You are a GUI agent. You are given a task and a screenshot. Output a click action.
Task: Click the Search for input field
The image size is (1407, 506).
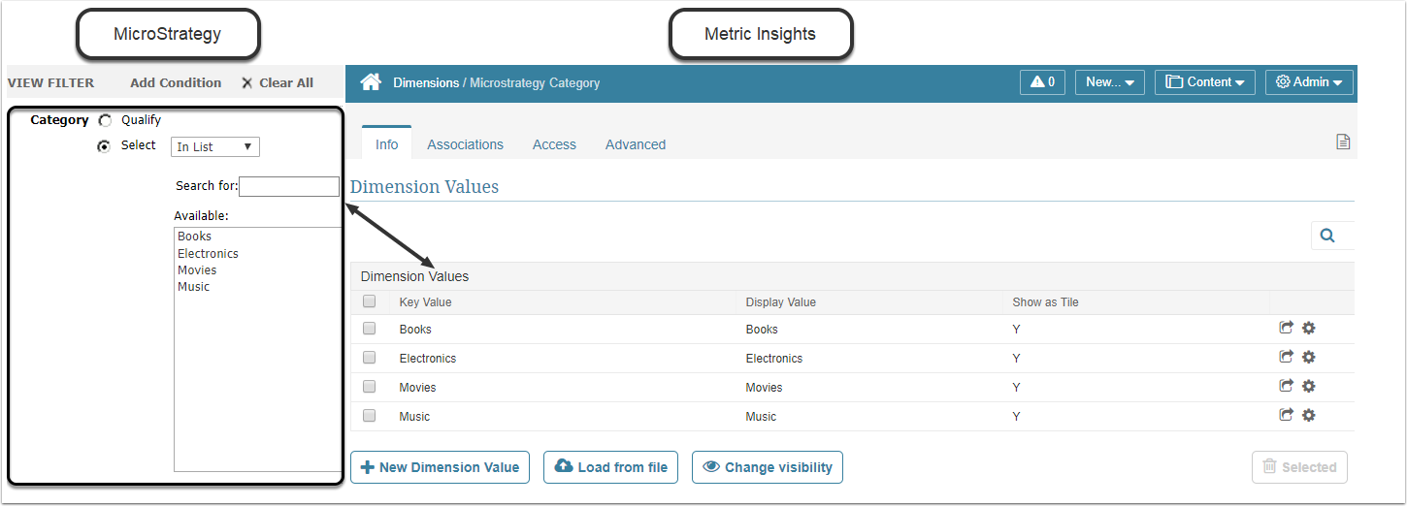[289, 186]
